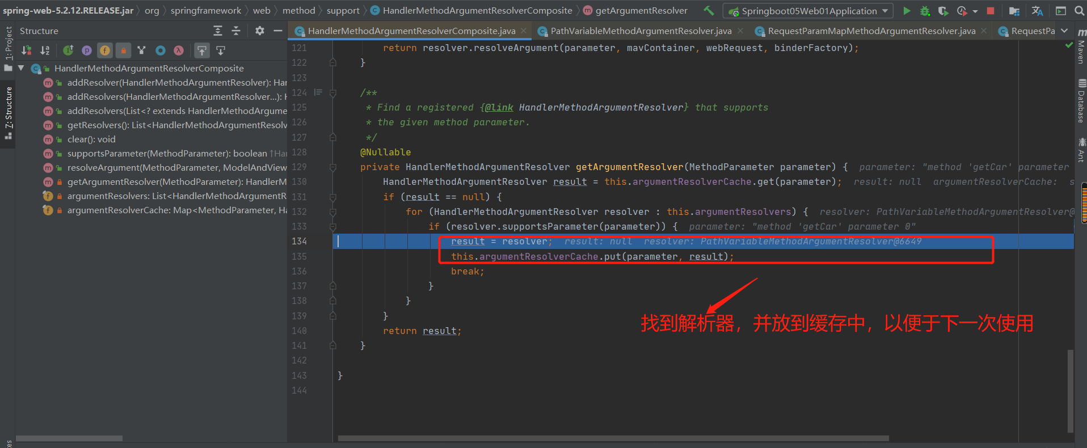
Task: Collapse the HandlerMethodArgumentResolverComposite tree node
Action: 21,68
